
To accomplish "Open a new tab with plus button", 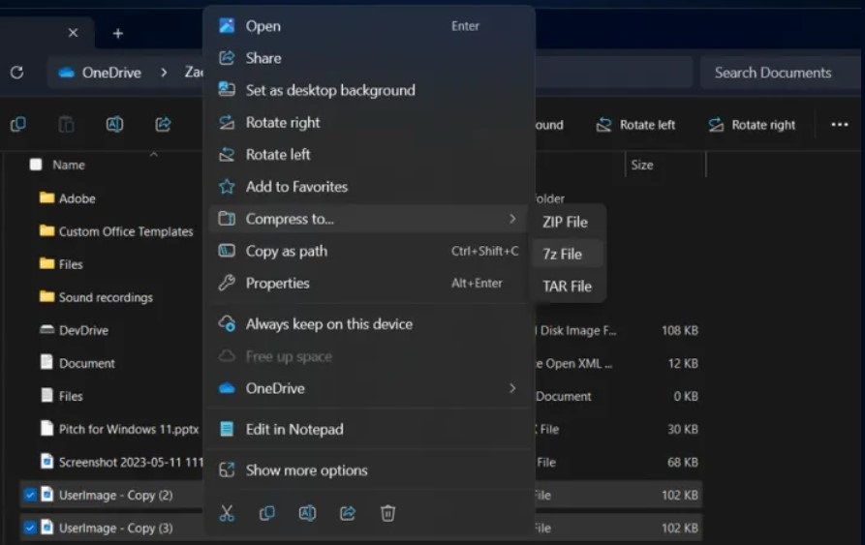I will tap(117, 34).
